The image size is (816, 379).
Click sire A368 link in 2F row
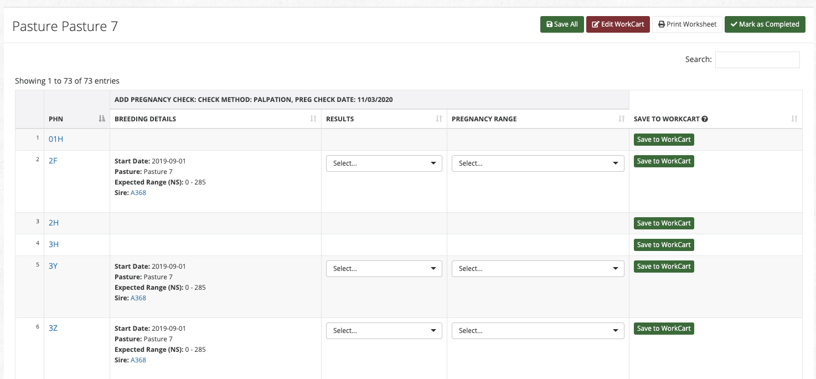tap(138, 193)
